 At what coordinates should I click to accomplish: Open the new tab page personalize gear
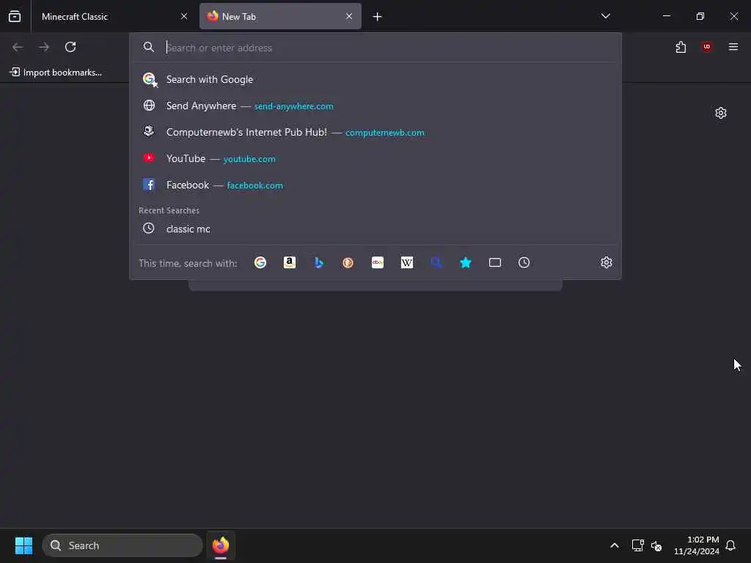click(721, 113)
